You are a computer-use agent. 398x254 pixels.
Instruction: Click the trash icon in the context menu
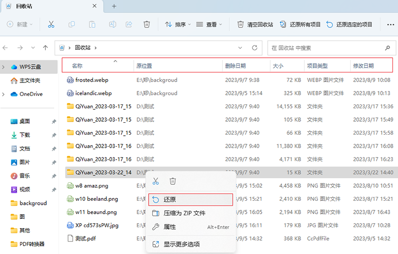point(173,181)
